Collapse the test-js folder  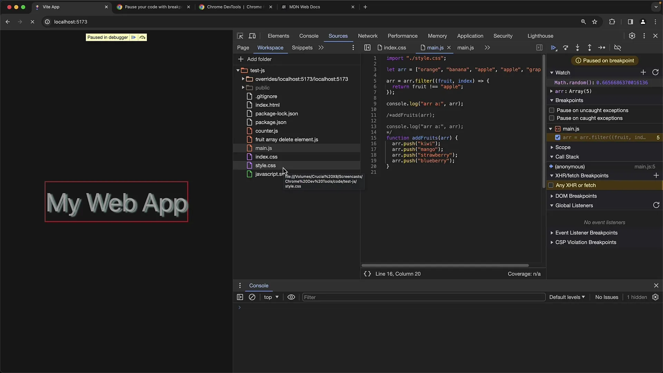[x=238, y=70]
